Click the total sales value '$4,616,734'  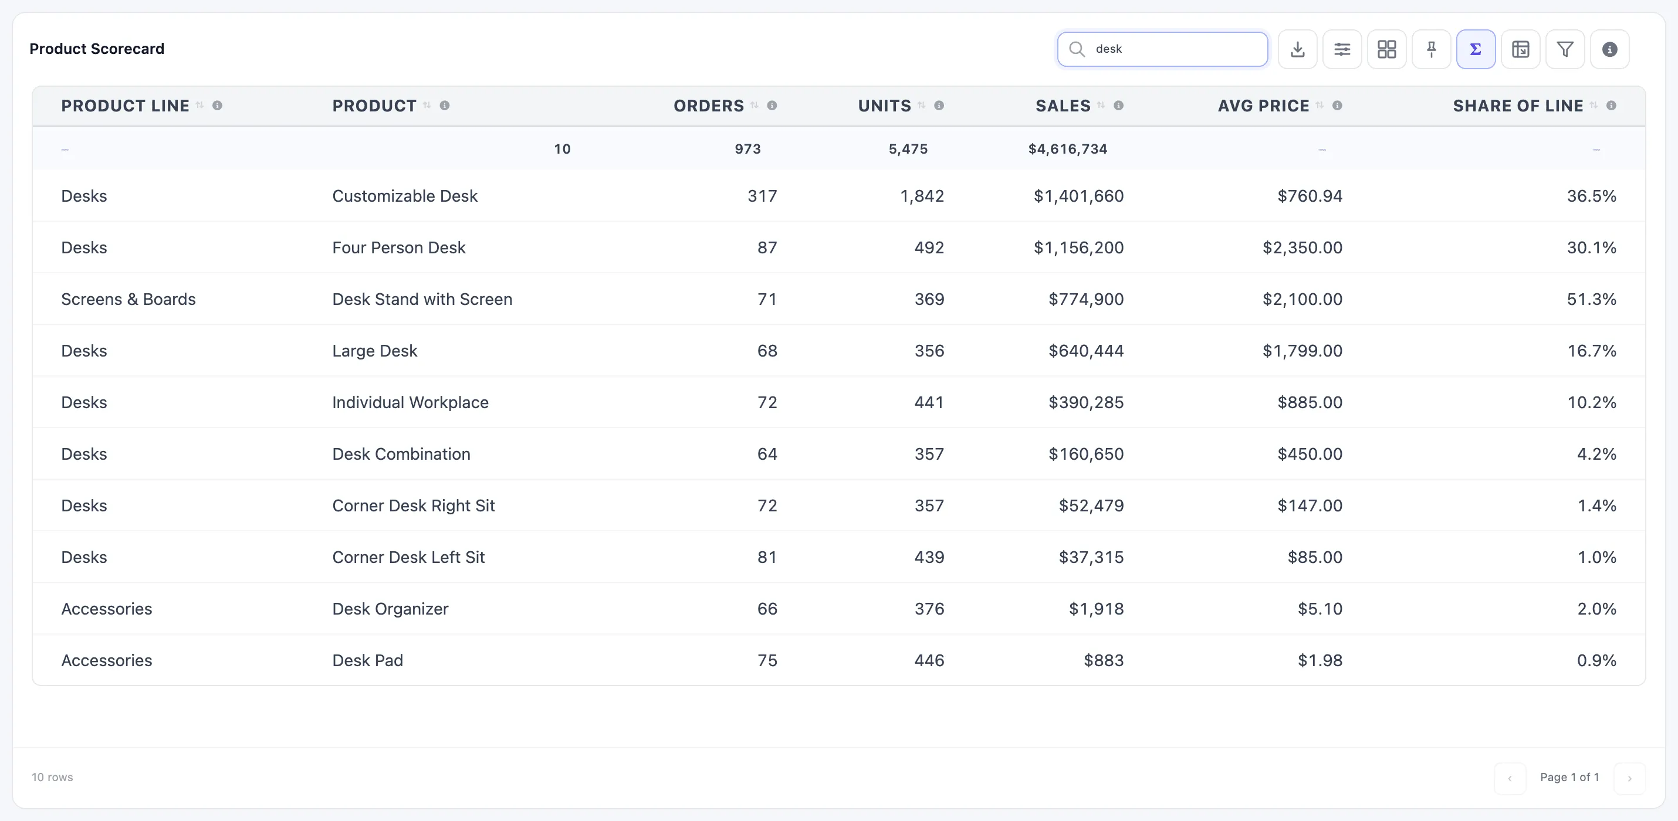[x=1068, y=149]
